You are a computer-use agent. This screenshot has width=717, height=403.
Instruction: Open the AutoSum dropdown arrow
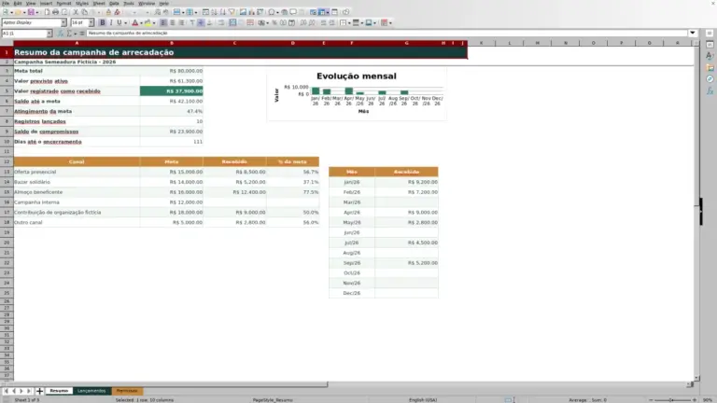[x=76, y=34]
